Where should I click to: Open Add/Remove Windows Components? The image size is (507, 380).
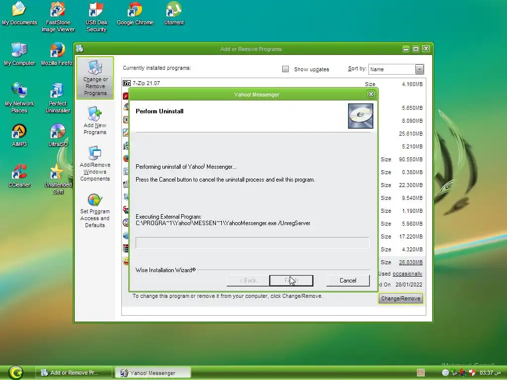tap(95, 163)
